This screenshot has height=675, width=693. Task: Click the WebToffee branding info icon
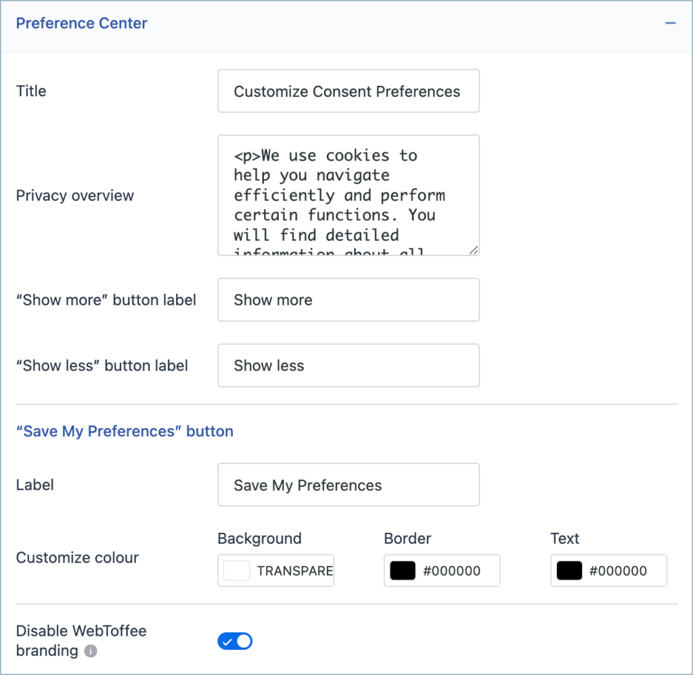pyautogui.click(x=91, y=651)
